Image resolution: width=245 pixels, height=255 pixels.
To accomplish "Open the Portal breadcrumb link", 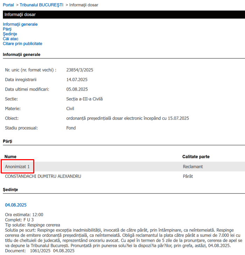I will coord(8,5).
